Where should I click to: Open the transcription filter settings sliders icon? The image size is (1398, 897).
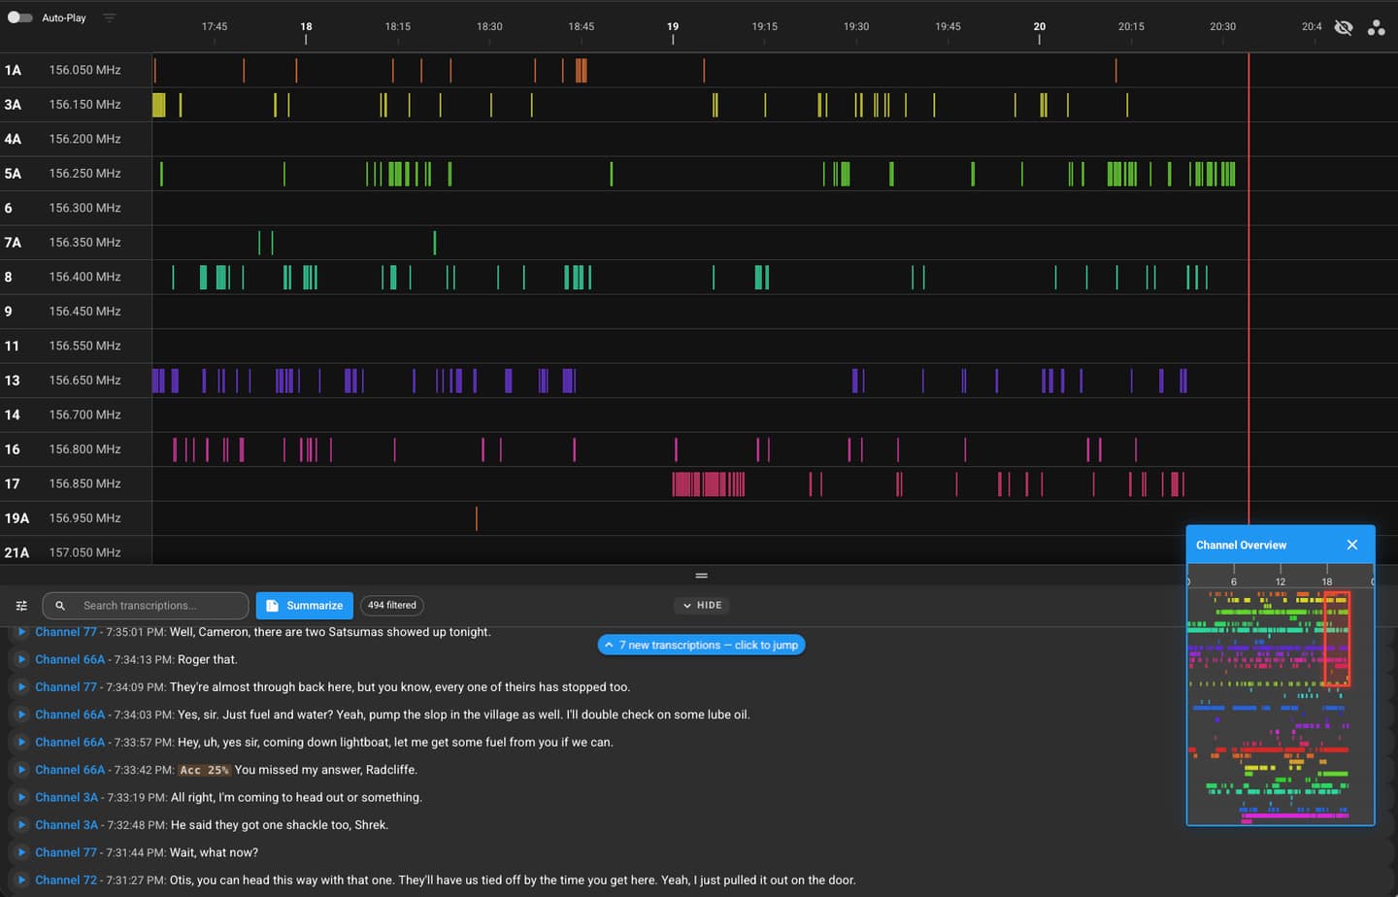(x=21, y=606)
